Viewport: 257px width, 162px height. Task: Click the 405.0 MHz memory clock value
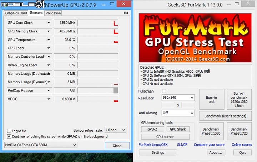pos(65,31)
